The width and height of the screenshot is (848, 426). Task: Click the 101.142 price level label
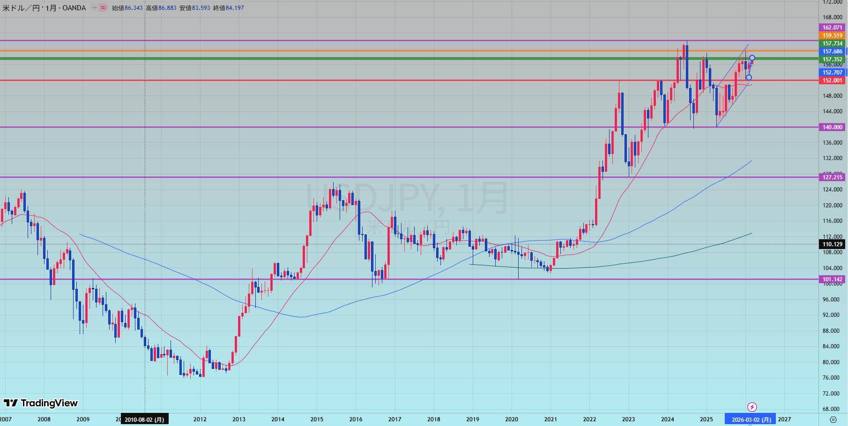[832, 279]
